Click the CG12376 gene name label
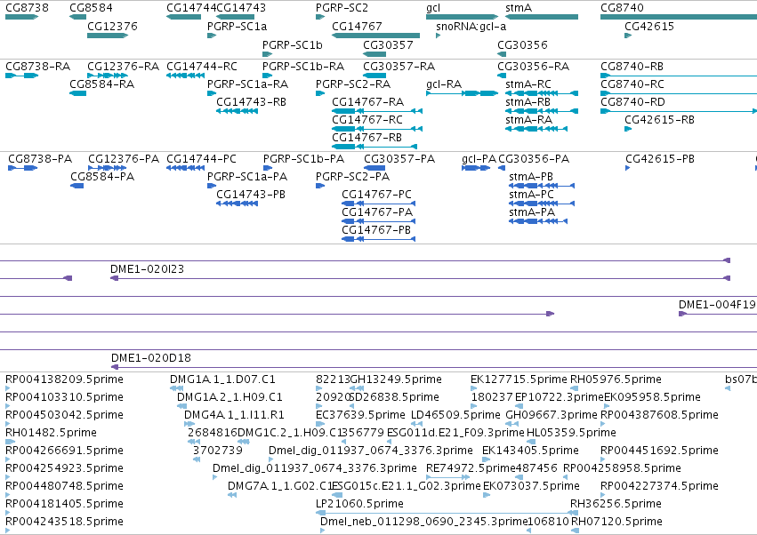757x535 pixels. [x=112, y=26]
